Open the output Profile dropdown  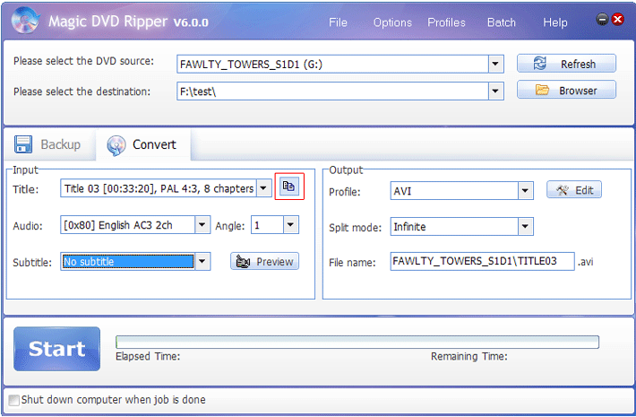(x=525, y=190)
